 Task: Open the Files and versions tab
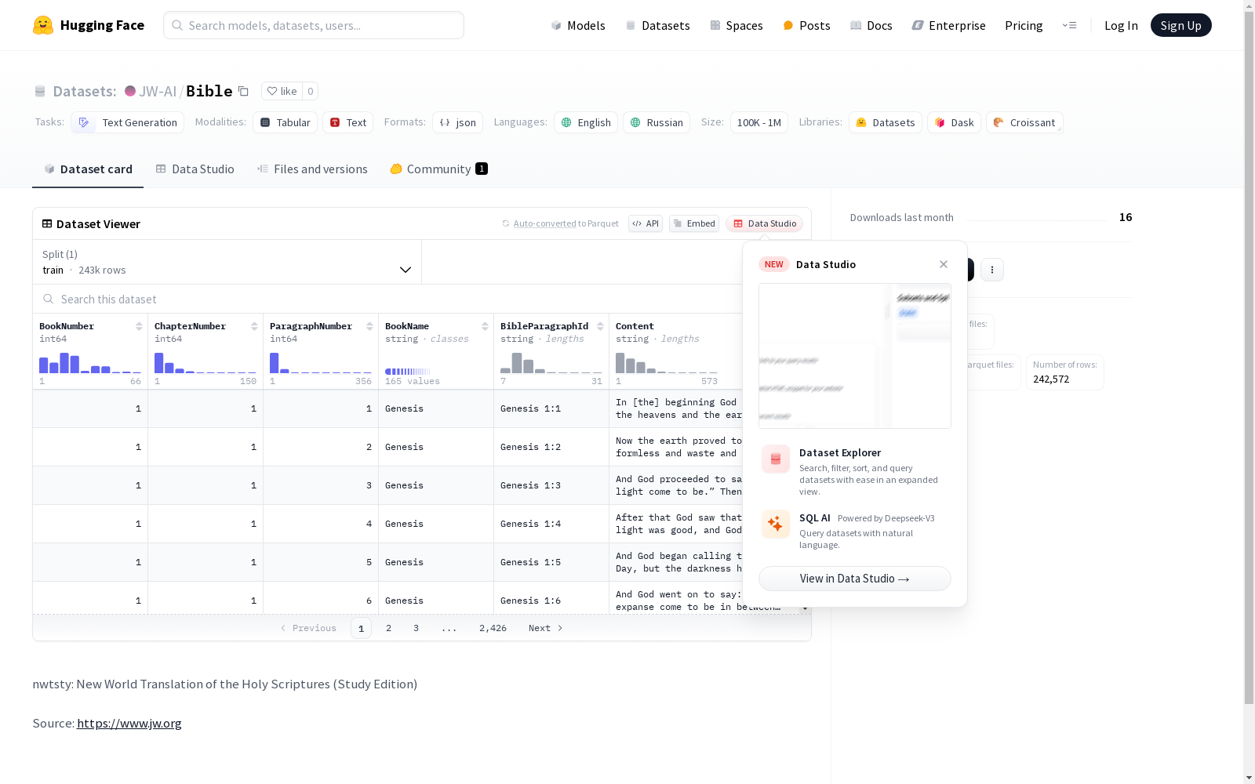pyautogui.click(x=312, y=169)
